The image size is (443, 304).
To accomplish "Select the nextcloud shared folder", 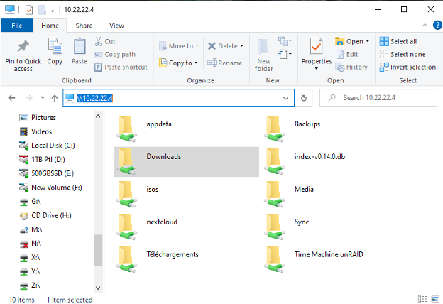I will coord(186,227).
